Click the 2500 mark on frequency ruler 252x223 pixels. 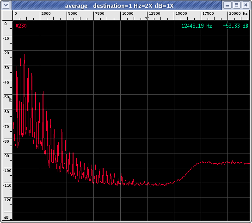tap(46, 13)
